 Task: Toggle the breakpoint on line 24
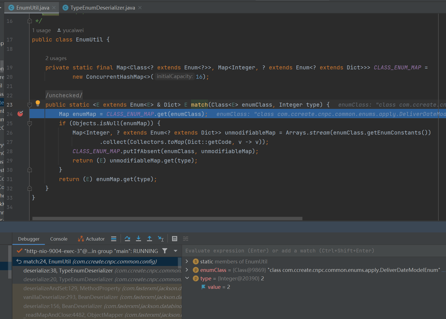click(x=20, y=114)
